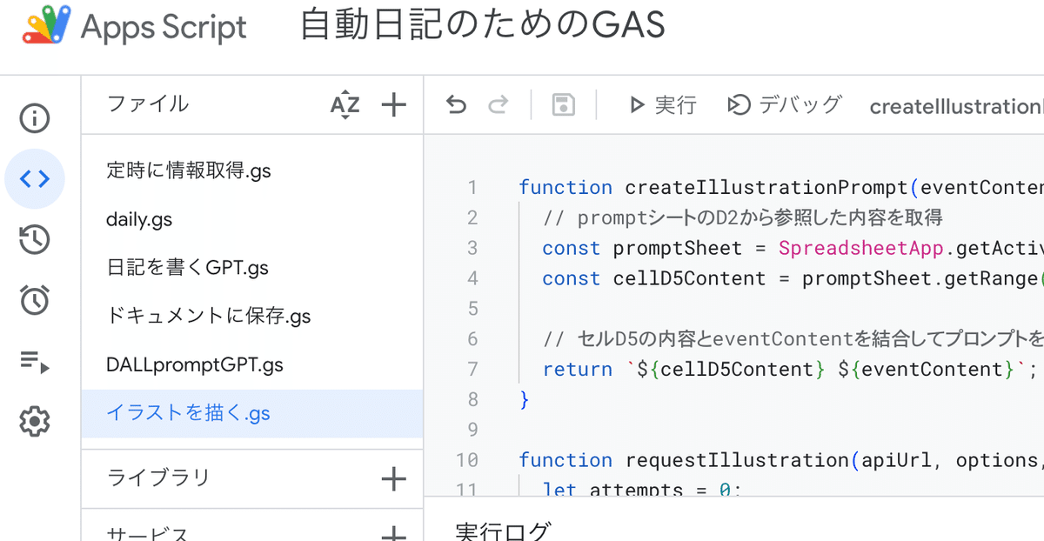Click line number 9 in the gutter
The height and width of the screenshot is (541, 1044).
pos(472,430)
